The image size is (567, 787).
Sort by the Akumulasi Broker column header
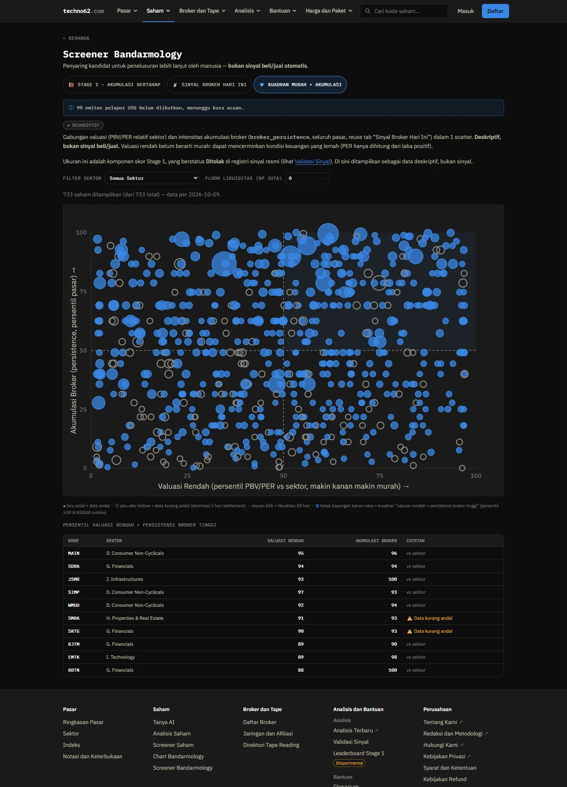pyautogui.click(x=376, y=541)
